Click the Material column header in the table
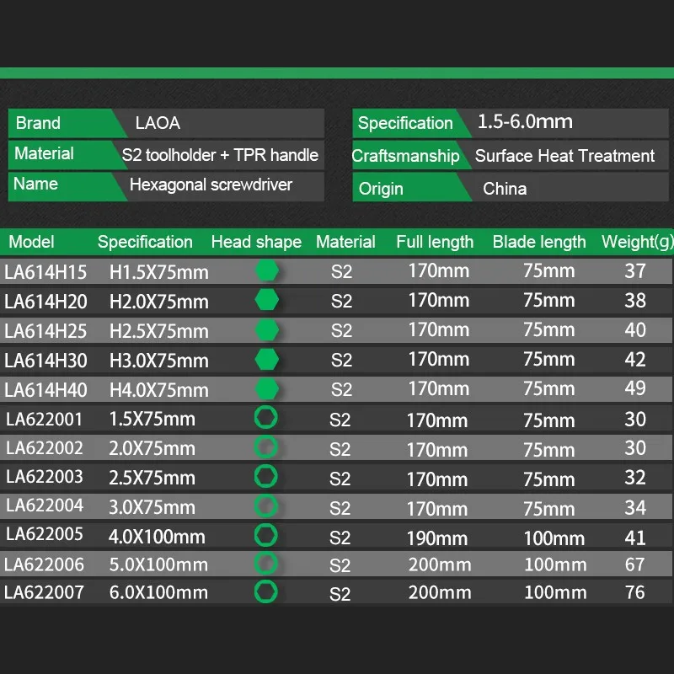 coord(345,242)
